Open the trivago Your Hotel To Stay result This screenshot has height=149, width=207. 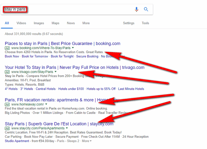74,67
